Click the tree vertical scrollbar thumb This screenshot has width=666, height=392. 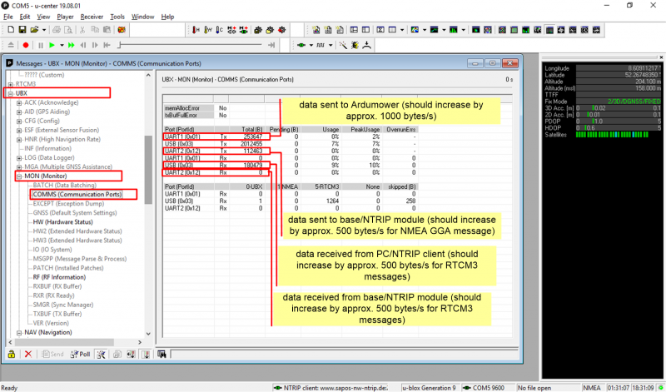point(148,170)
